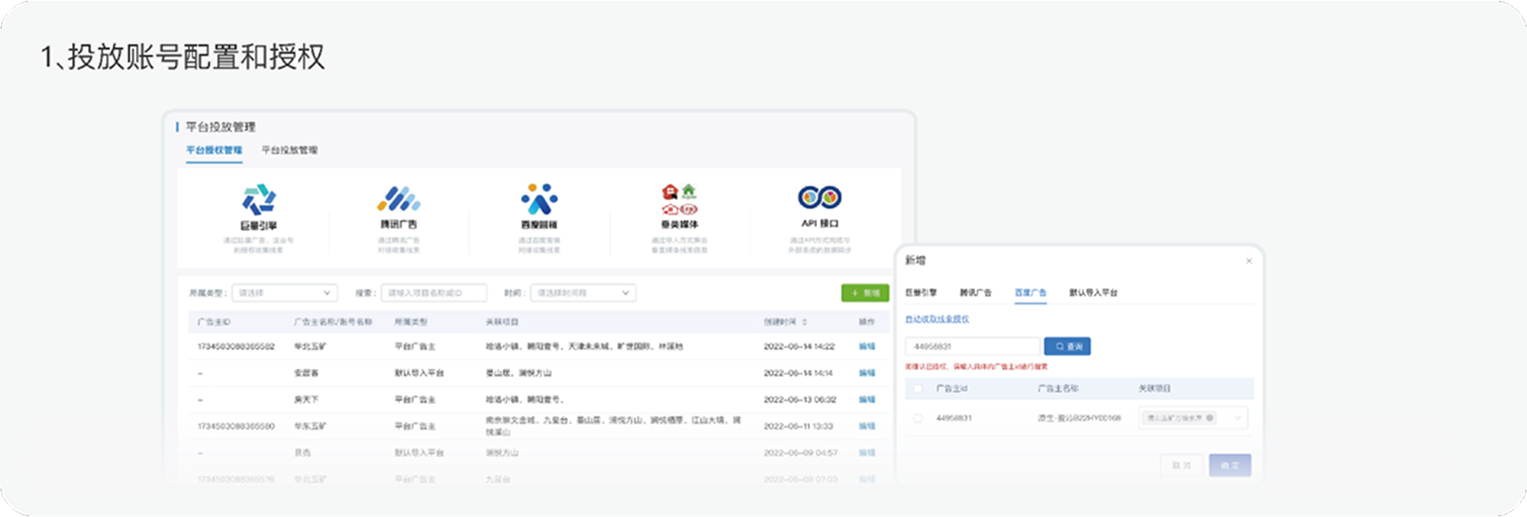Viewport: 1527px width, 517px height.
Task: Click the blue 查询 search button
Action: [1067, 347]
